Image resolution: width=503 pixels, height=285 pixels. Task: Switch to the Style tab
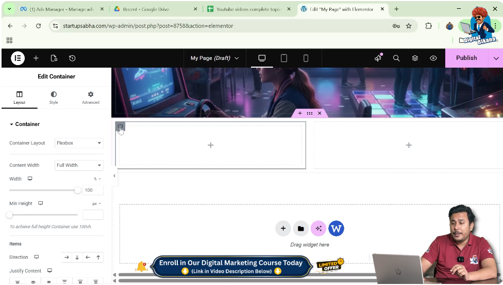[x=54, y=98]
